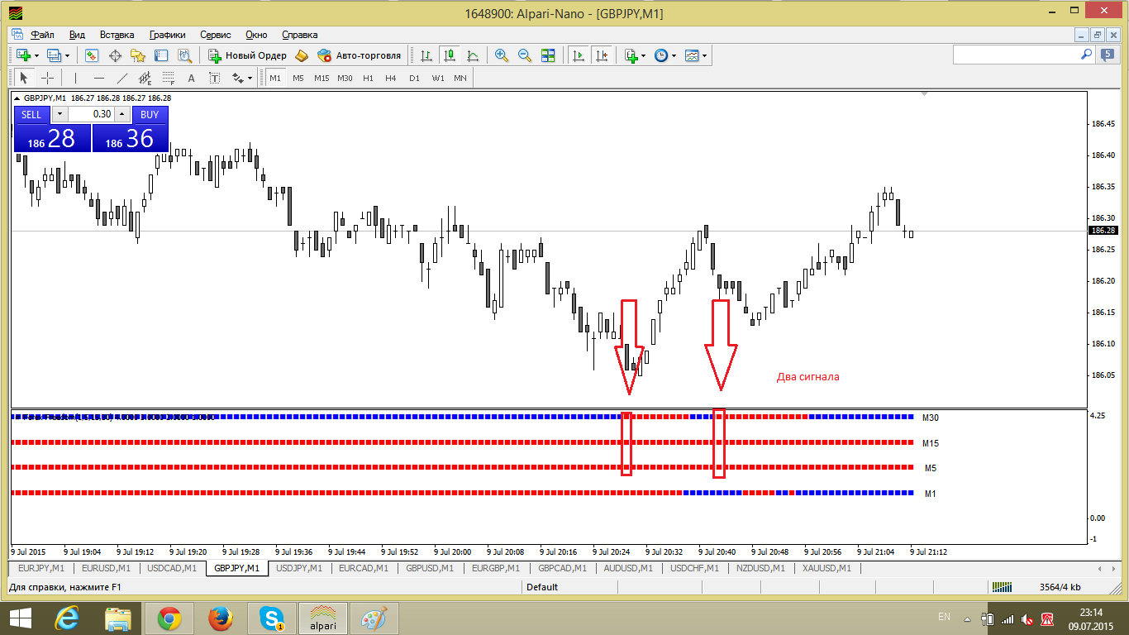The height and width of the screenshot is (635, 1129).
Task: Zoom in on the chart
Action: click(501, 55)
